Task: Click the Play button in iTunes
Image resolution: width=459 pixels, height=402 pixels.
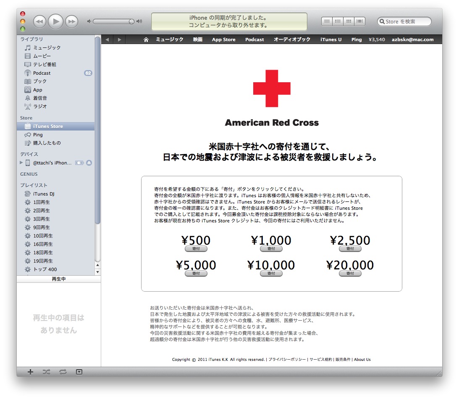Action: click(x=55, y=21)
